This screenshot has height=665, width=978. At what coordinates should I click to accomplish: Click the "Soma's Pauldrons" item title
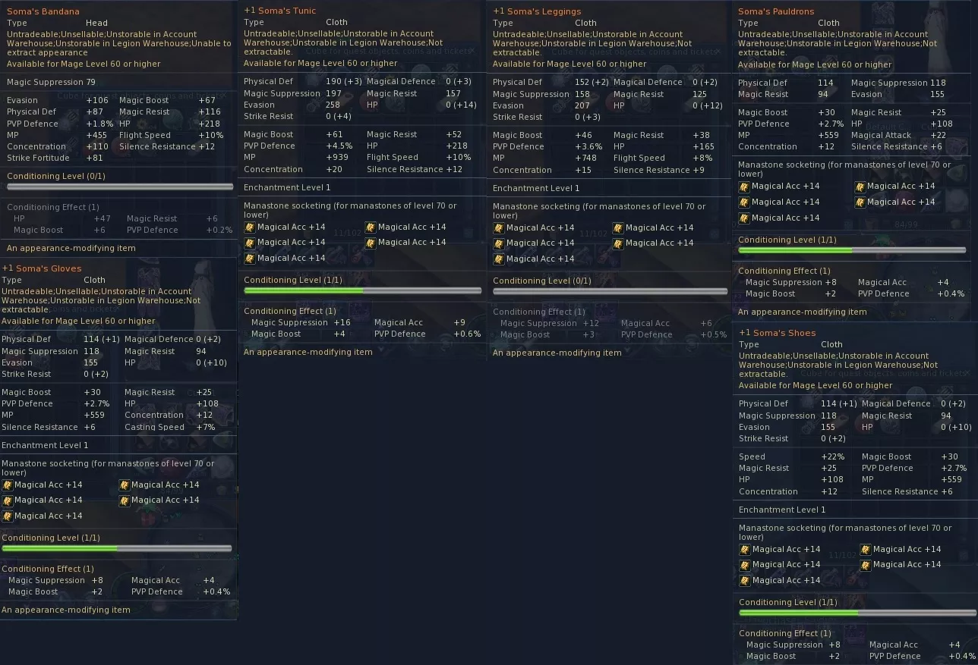pyautogui.click(x=776, y=11)
